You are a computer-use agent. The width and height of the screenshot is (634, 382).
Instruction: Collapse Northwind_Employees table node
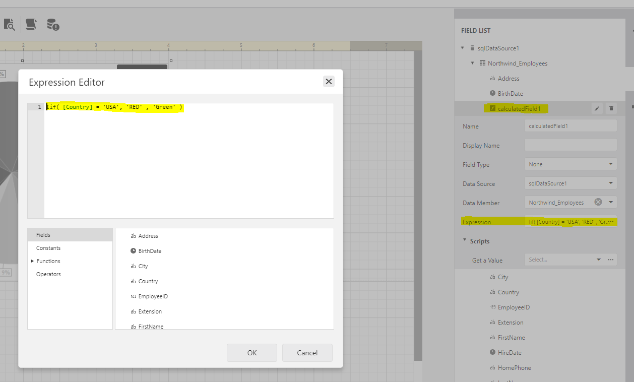pos(473,63)
